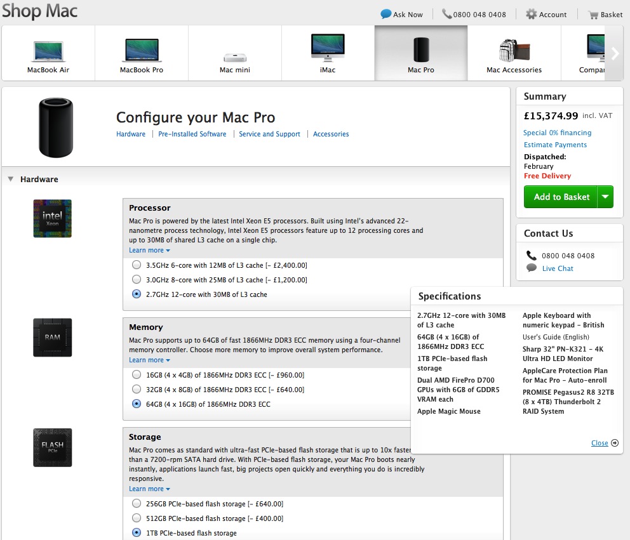This screenshot has width=630, height=540.
Task: Click the Live Chat speech bubble icon
Action: [531, 268]
